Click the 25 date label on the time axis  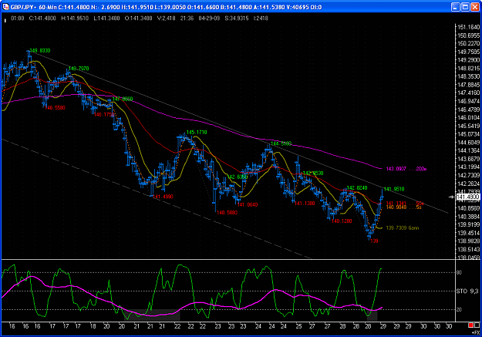[x=298, y=326]
